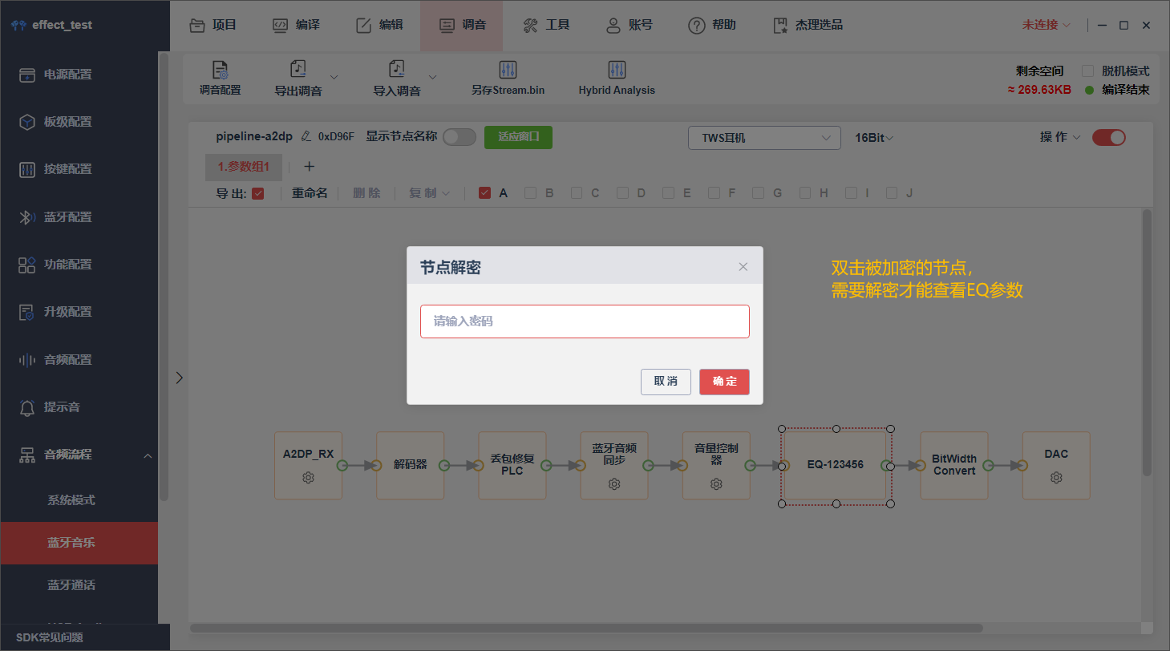1170x651 pixels.
Task: Open settings gear on 蓝牙音频同步 node
Action: [x=614, y=483]
